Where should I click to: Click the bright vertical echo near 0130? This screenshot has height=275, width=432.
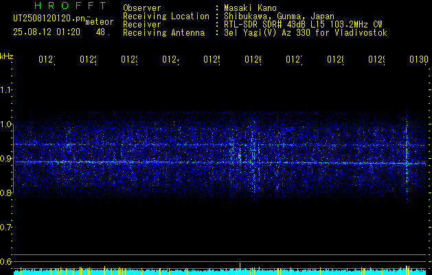tap(407, 157)
